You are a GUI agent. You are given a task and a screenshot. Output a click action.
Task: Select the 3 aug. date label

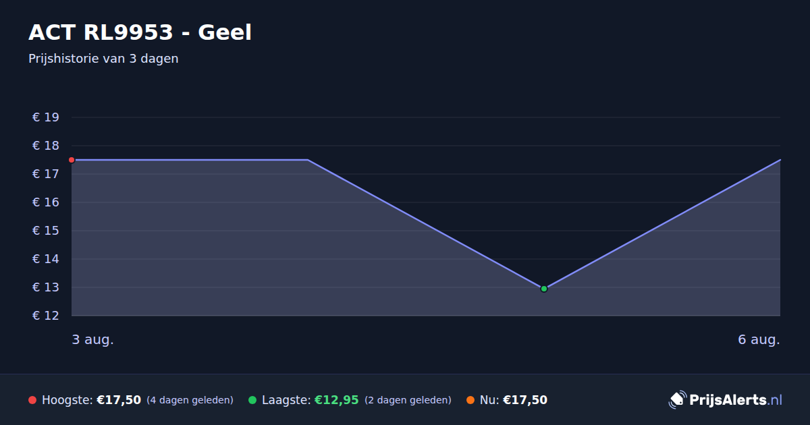[92, 339]
